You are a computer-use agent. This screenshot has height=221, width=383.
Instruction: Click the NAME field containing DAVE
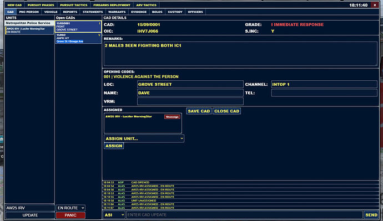190,93
